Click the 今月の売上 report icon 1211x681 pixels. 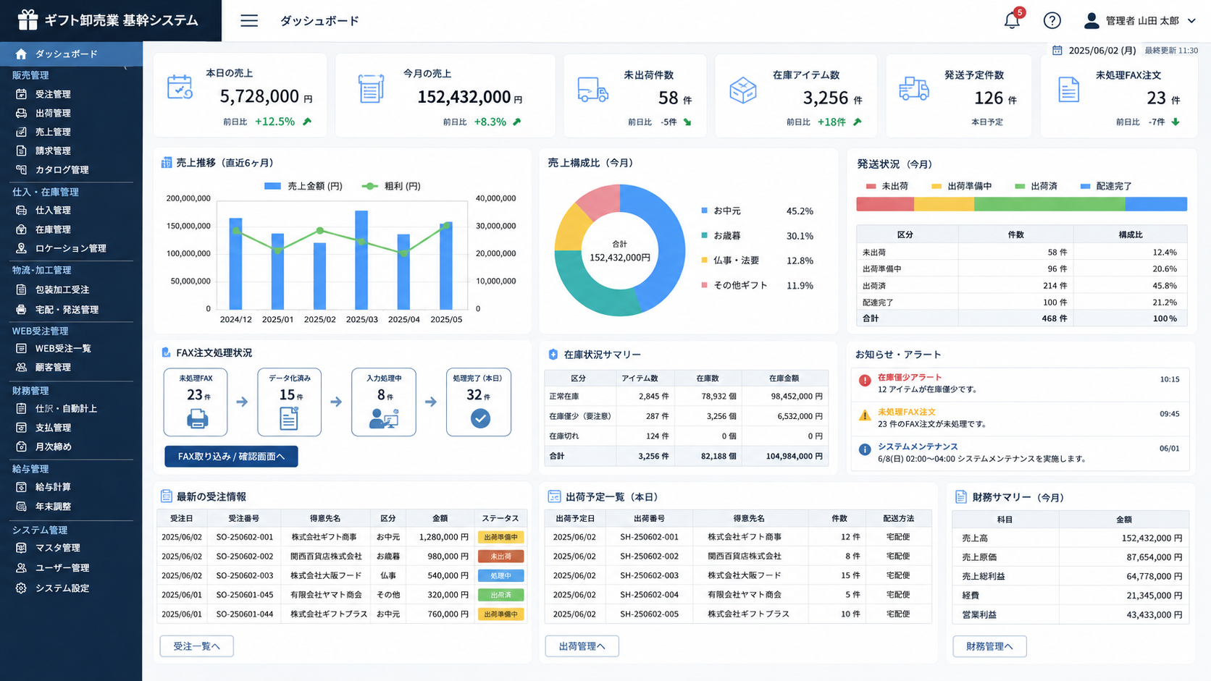tap(371, 89)
